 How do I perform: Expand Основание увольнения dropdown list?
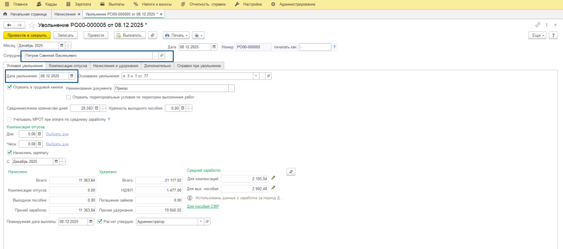(256, 76)
